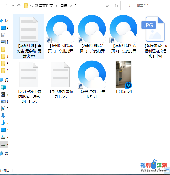This screenshot has height=175, width=170.
Task: Show hidden breadcrumb levels via « chevron
Action: point(31,6)
